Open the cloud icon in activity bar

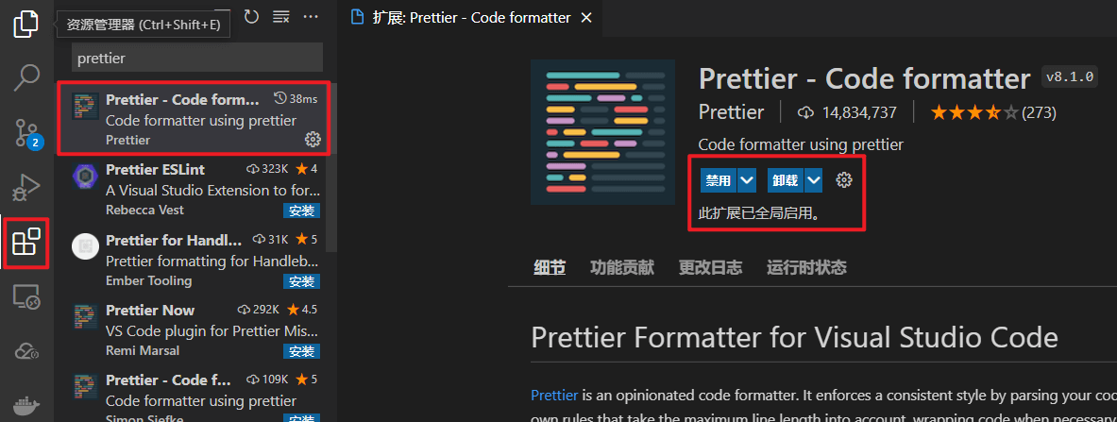[26, 351]
